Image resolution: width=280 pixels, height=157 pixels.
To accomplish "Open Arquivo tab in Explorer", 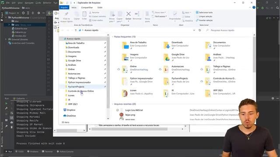I will (x=64, y=7).
